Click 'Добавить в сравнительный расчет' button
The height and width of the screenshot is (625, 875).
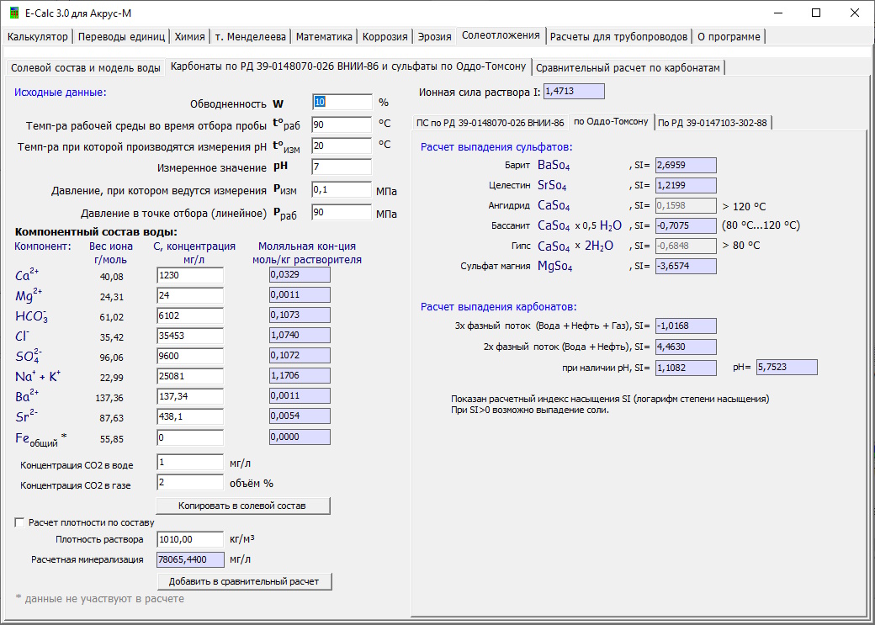click(x=244, y=581)
